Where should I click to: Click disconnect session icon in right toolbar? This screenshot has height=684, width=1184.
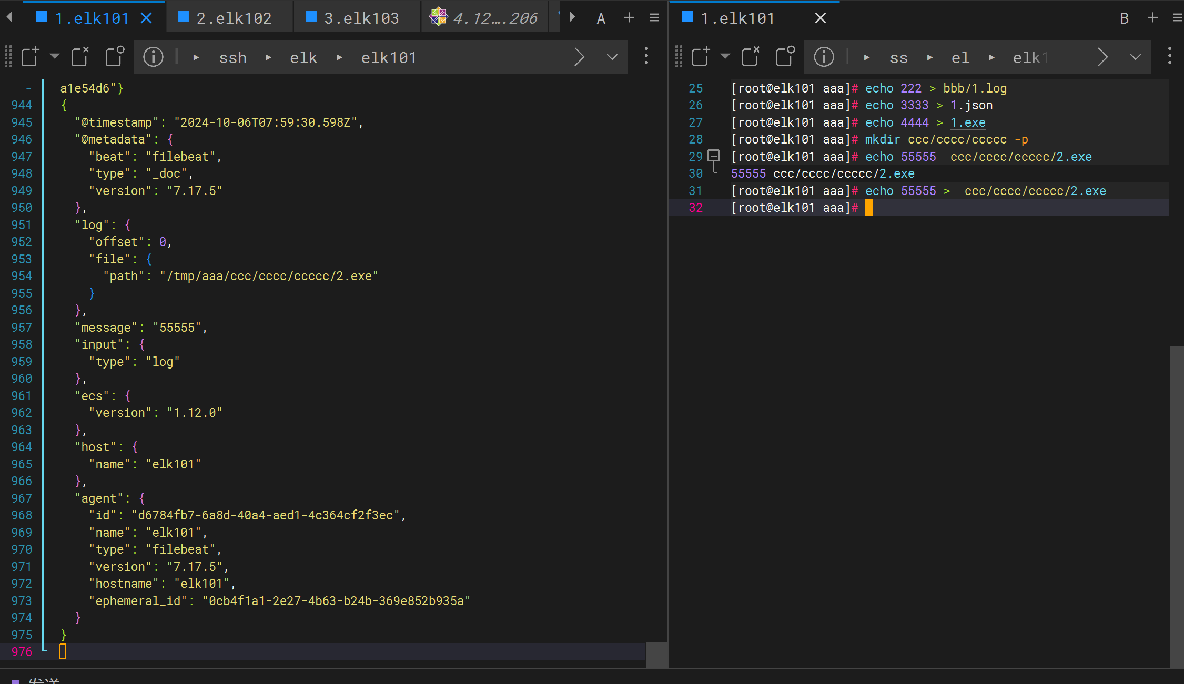(751, 56)
